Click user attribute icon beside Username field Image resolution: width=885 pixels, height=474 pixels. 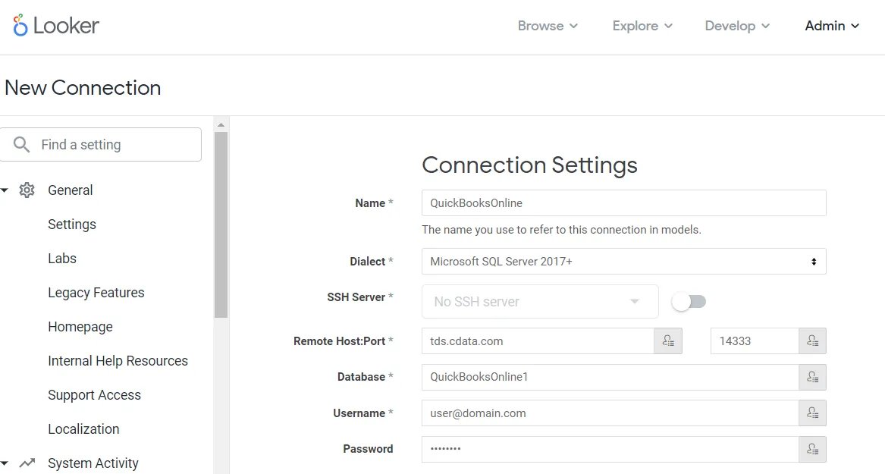pos(812,413)
